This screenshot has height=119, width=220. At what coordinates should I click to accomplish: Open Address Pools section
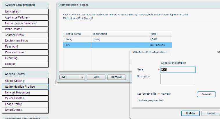click(25, 35)
